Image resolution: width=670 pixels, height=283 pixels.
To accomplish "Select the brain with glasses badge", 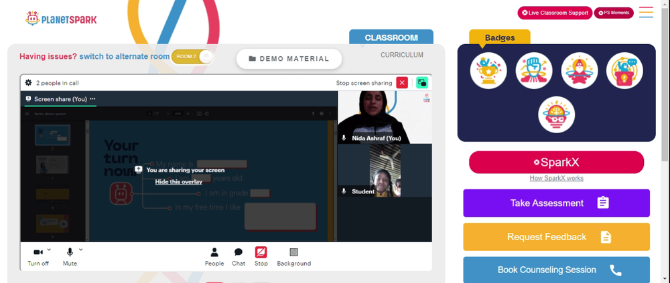I will pos(556,114).
